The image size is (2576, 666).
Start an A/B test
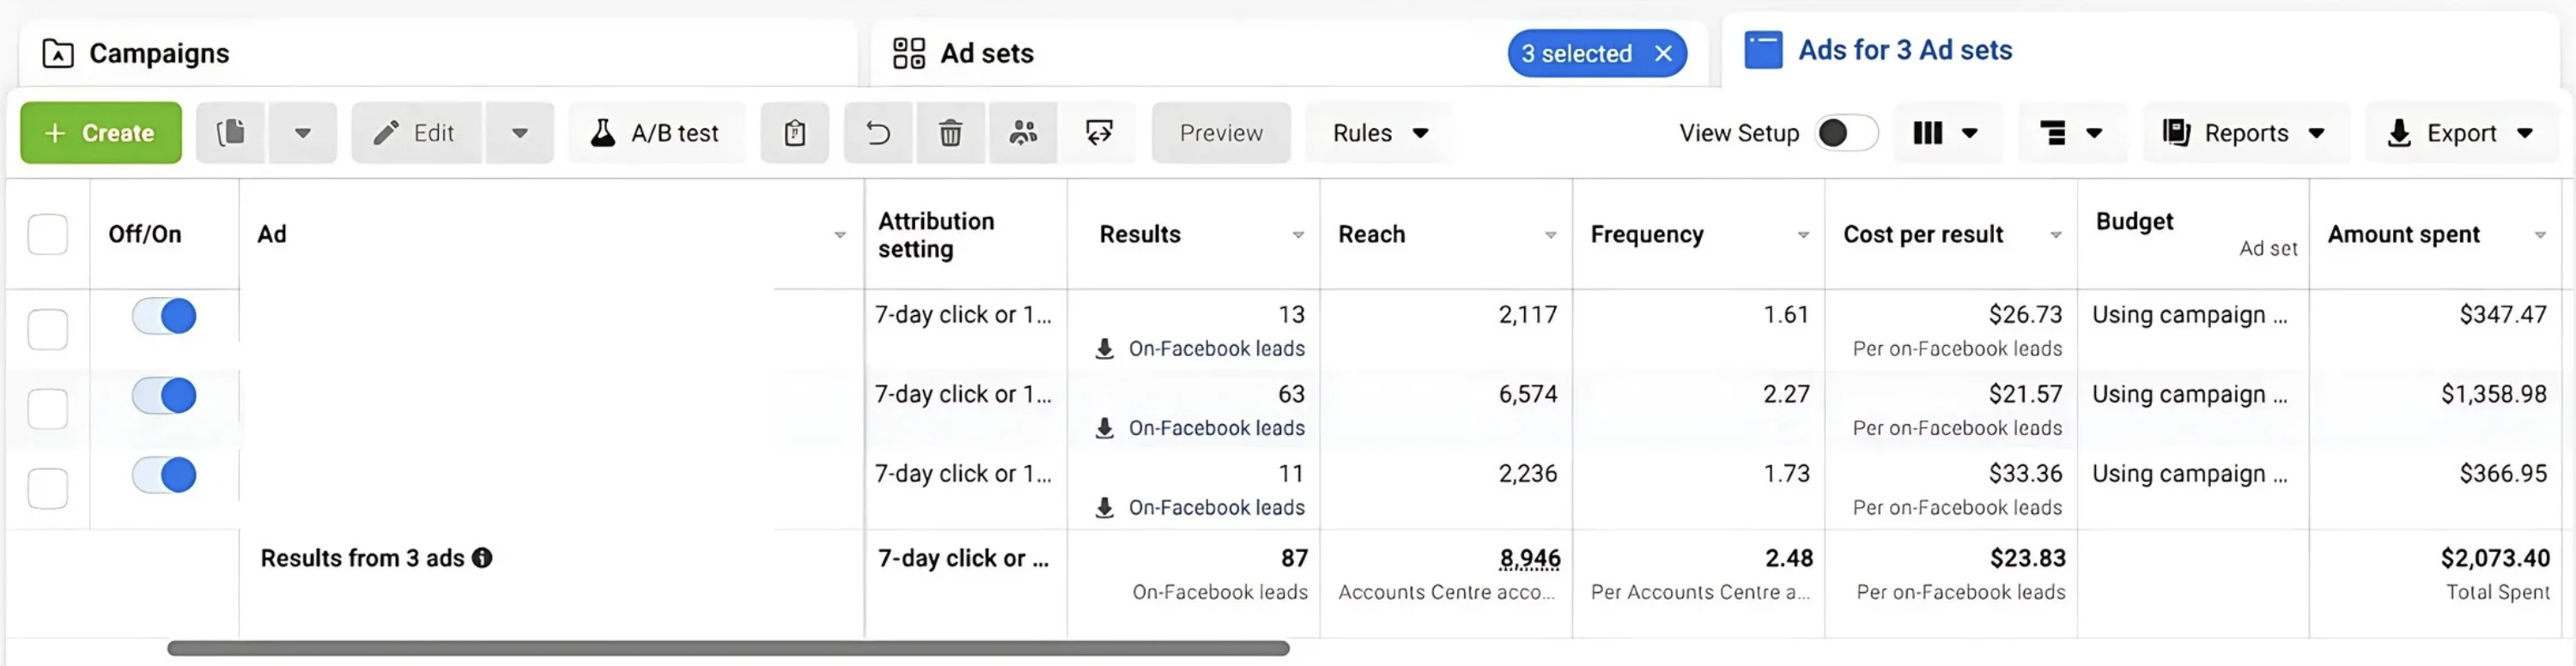click(656, 132)
